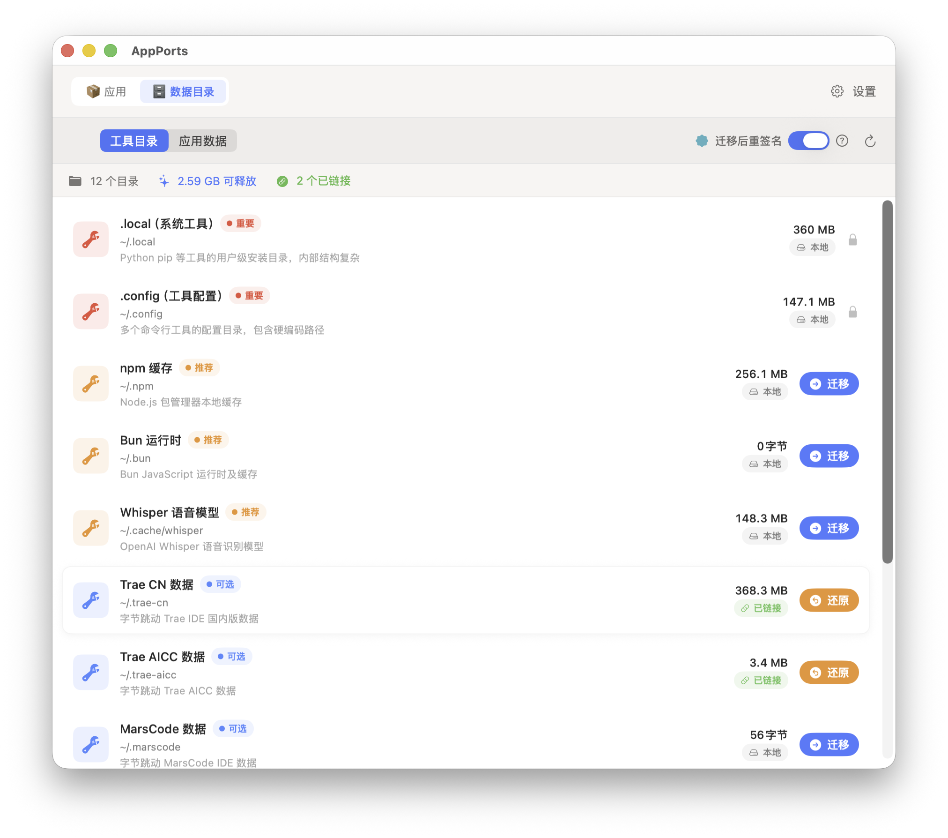Click the blue wrench icon for Trae CN 数据
The image size is (948, 838).
pos(91,600)
